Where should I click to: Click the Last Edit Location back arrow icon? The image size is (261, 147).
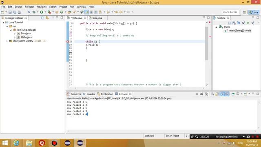[x=116, y=12]
